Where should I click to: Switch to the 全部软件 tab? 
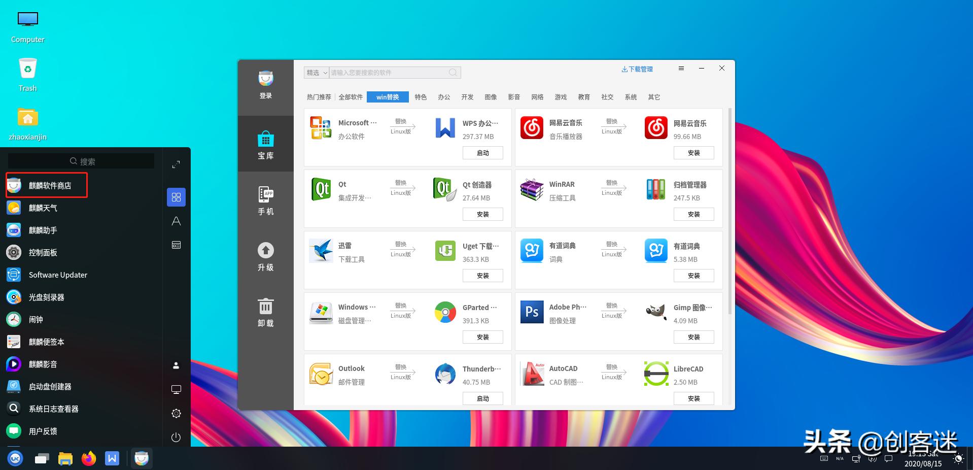351,97
